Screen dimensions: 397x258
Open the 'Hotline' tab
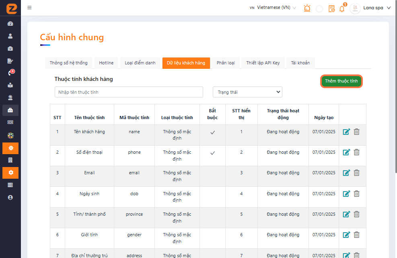tap(106, 63)
